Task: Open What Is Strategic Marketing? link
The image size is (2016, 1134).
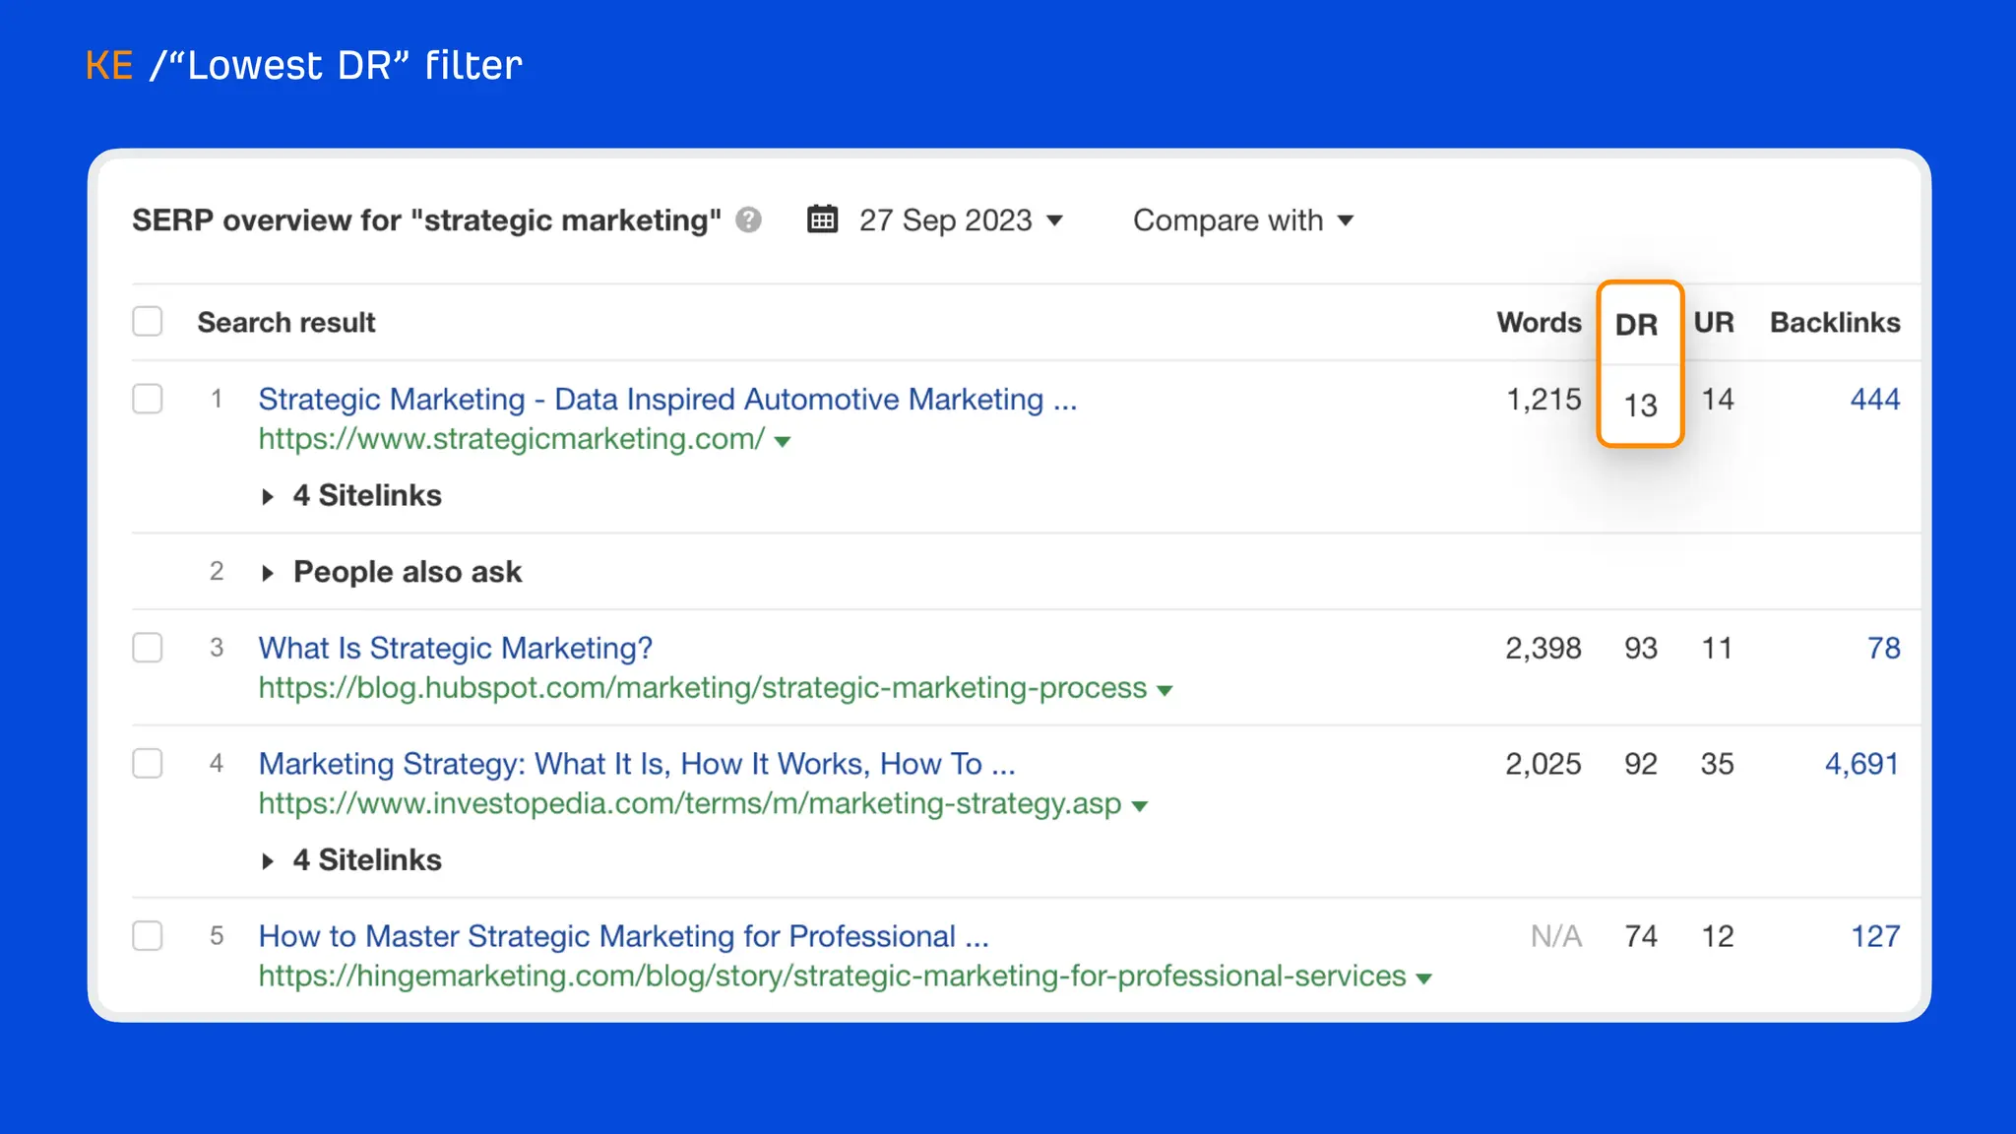Action: point(456,648)
